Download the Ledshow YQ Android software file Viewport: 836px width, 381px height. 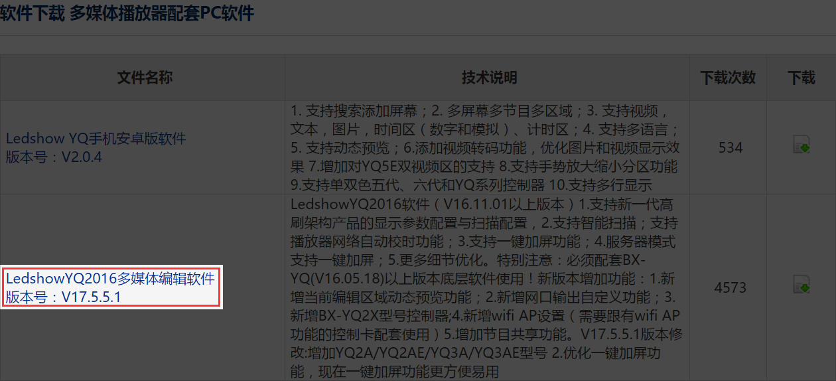pyautogui.click(x=801, y=145)
